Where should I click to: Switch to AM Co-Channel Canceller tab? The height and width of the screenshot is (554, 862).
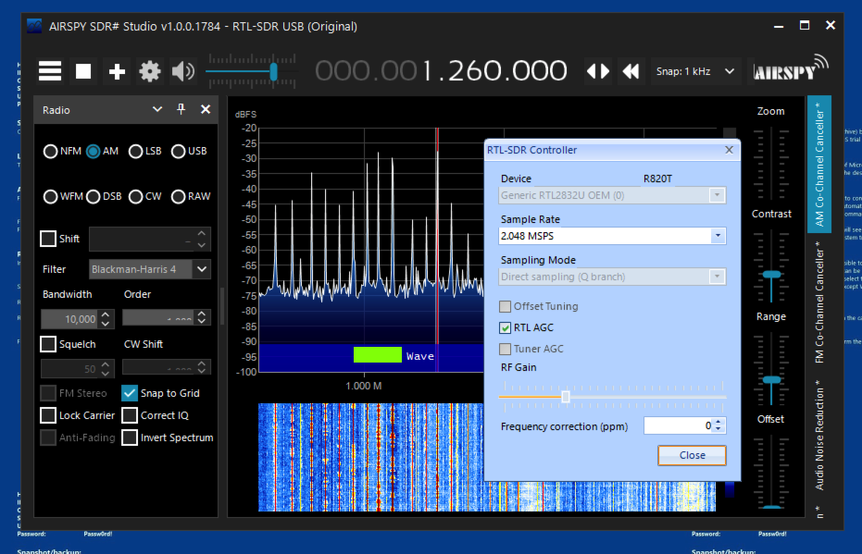click(818, 164)
